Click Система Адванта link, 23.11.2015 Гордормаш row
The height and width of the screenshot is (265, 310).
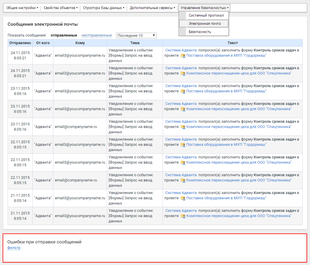point(181,86)
